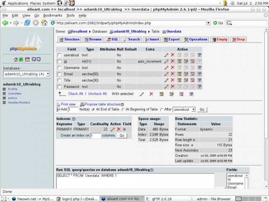Open Indexes documentation help icon
This screenshot has width=269, height=202.
point(74,119)
